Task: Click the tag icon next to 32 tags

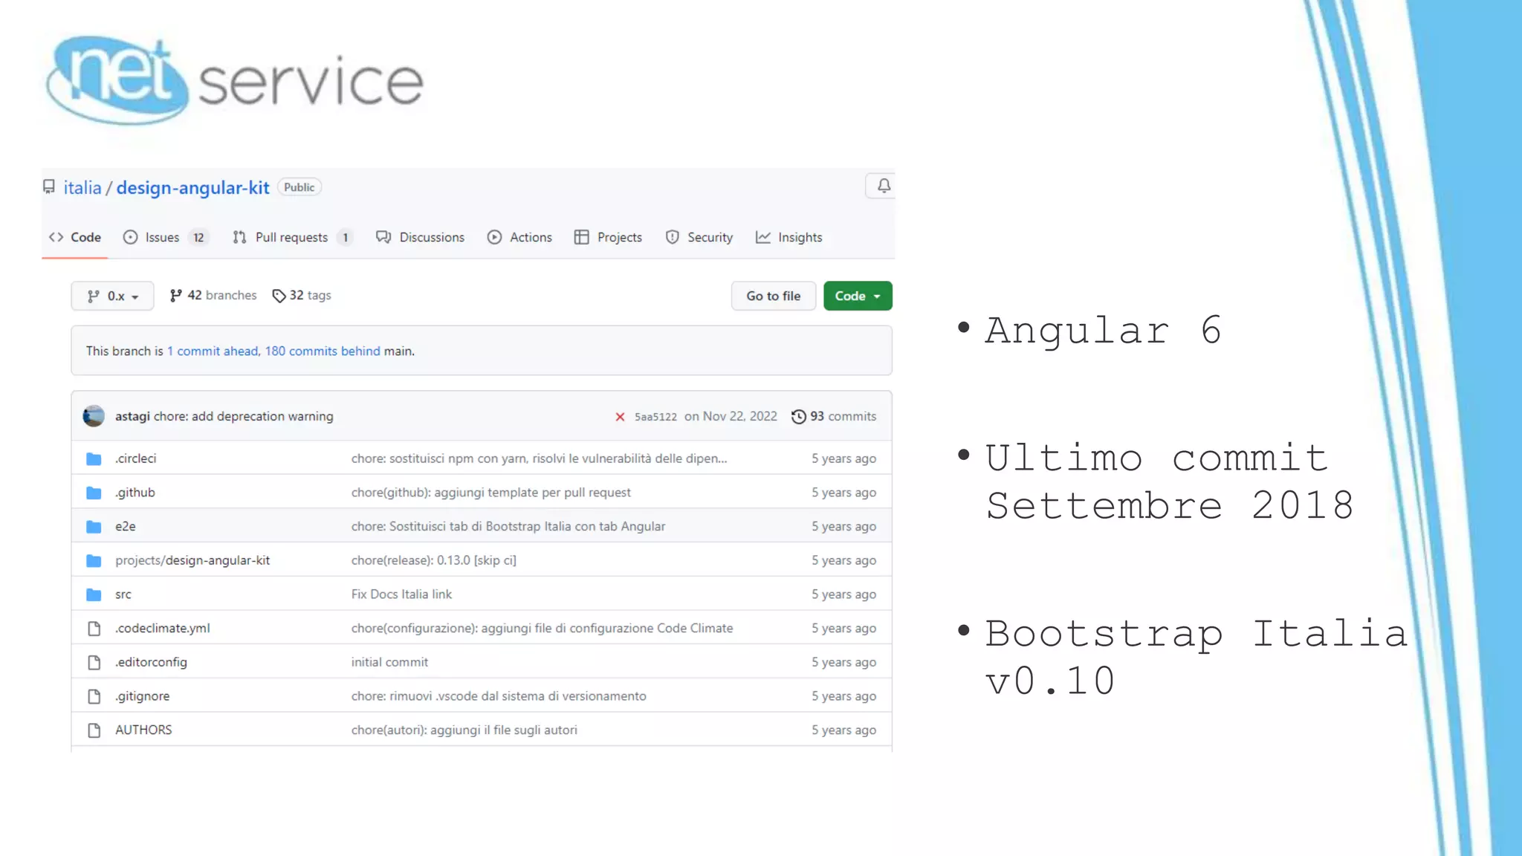Action: click(x=279, y=296)
